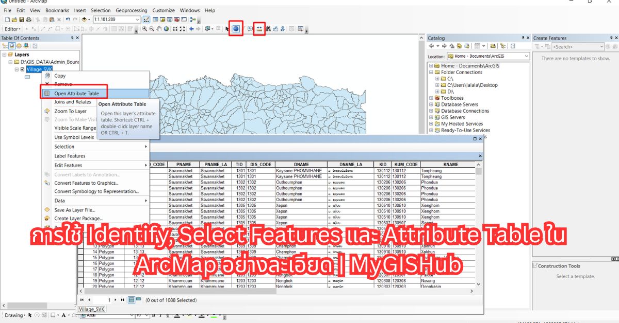This screenshot has height=323, width=619.
Task: Go back to previous extent arrow
Action: (191, 29)
